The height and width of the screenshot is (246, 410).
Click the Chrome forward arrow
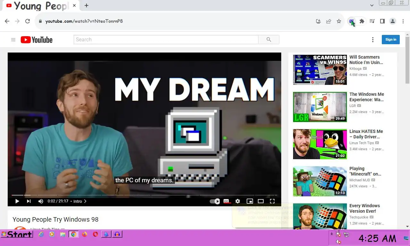click(17, 21)
